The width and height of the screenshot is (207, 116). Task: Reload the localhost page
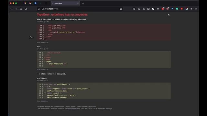pos(21,9)
